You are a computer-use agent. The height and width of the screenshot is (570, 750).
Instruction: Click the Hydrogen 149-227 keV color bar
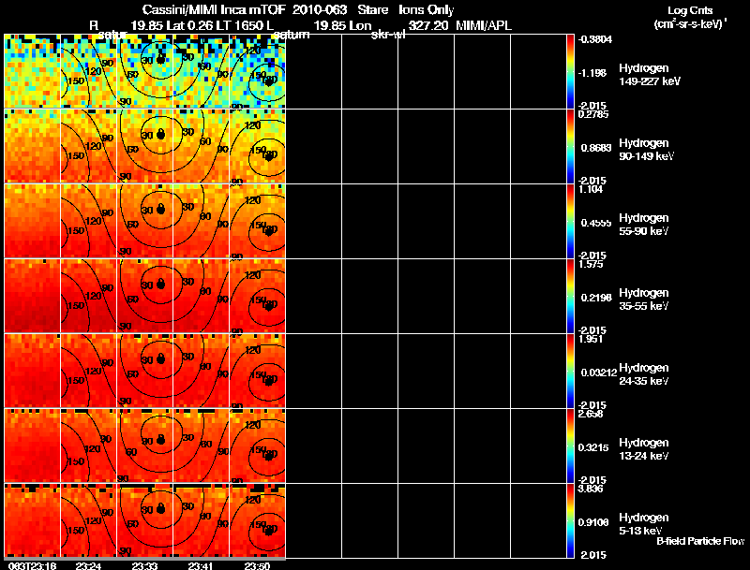[570, 71]
